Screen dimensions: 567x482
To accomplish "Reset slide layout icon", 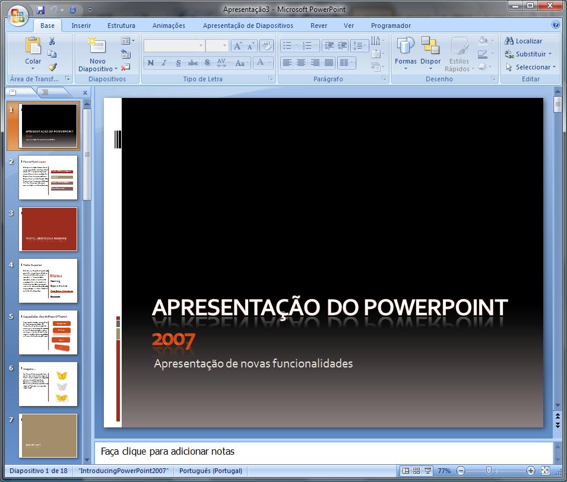I will point(125,54).
